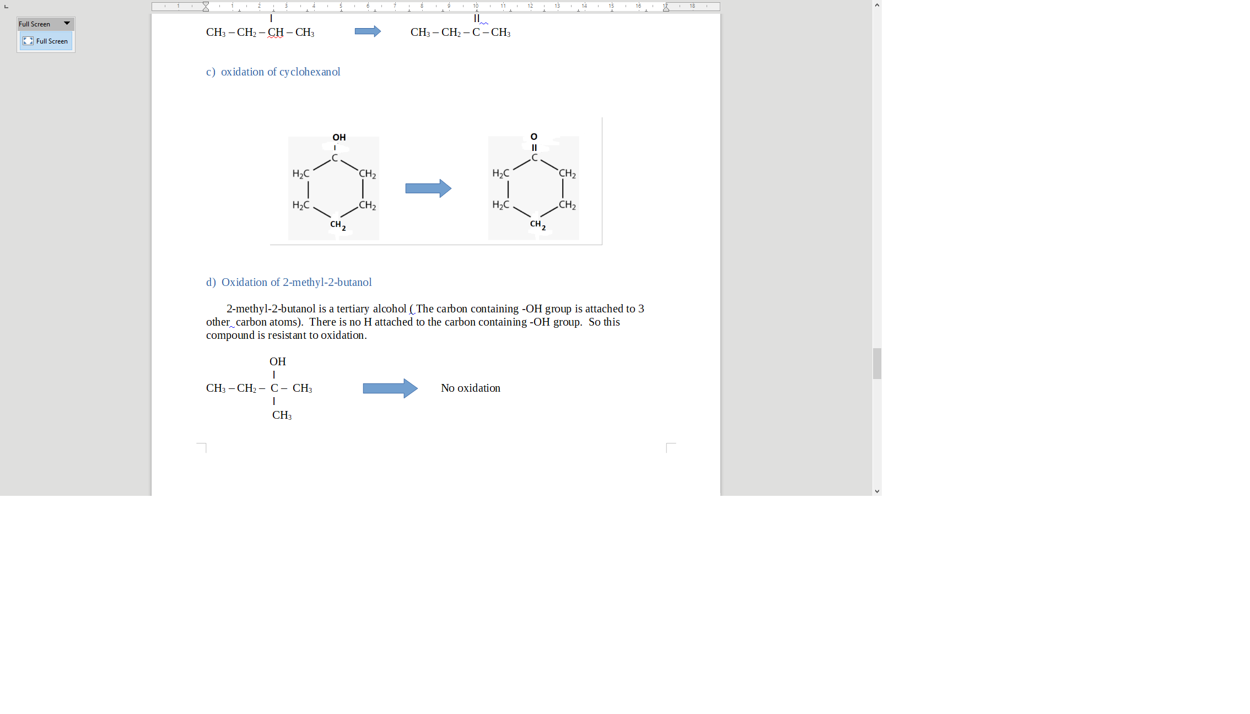
Task: Click the ruler at the 10 mark
Action: (x=476, y=7)
